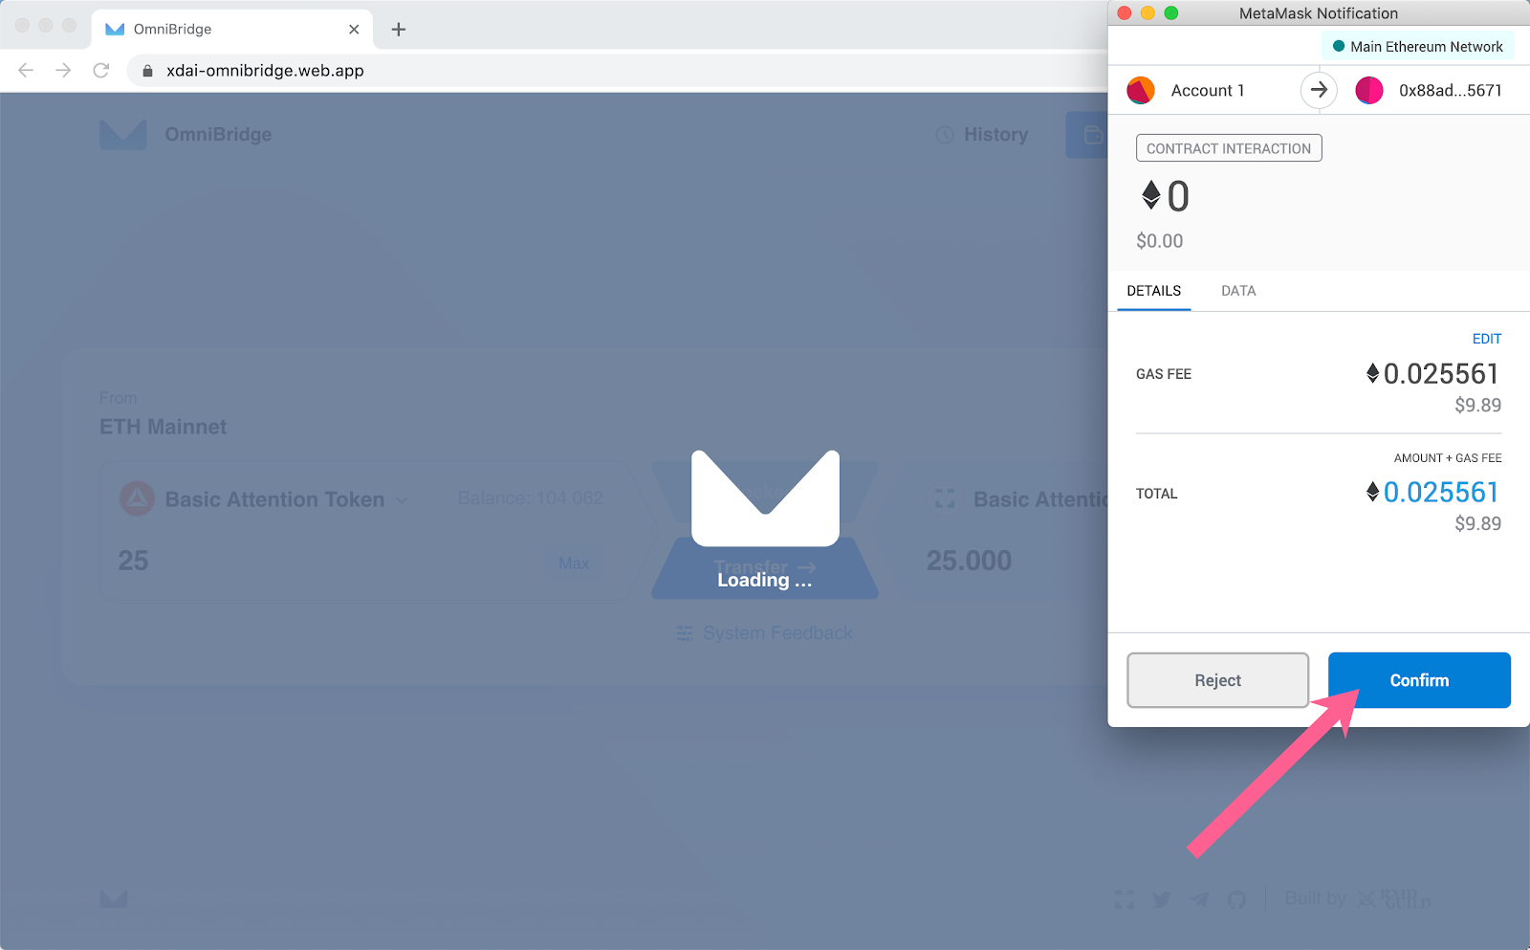Viewport: 1530px width, 950px height.
Task: Switch to the DATA tab
Action: pos(1238,291)
